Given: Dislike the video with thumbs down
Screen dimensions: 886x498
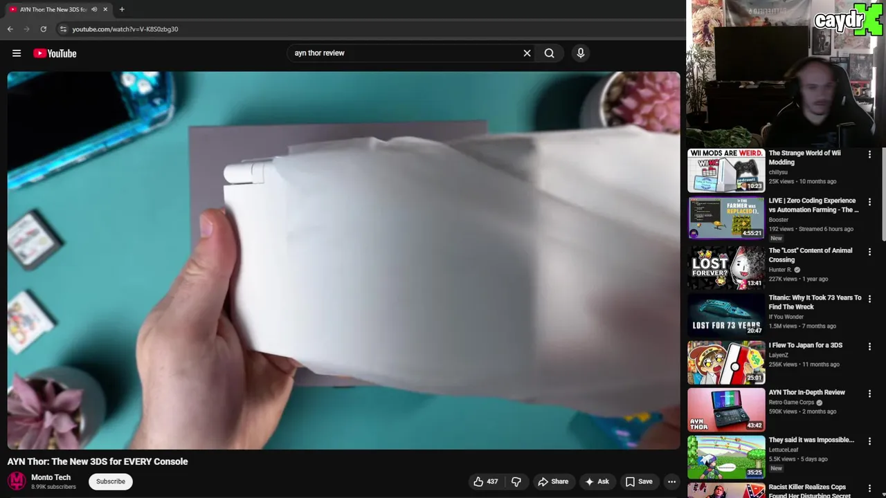Looking at the screenshot, I should click(516, 481).
